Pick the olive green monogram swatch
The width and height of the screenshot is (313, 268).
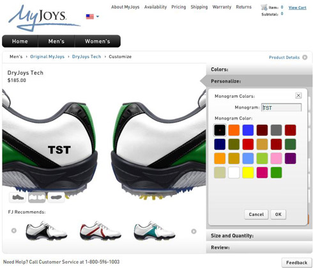point(234,144)
